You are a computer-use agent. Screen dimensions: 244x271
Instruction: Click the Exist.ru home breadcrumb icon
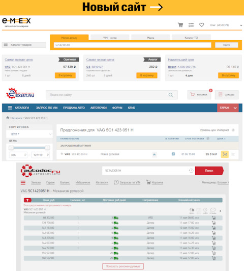(x=8, y=118)
